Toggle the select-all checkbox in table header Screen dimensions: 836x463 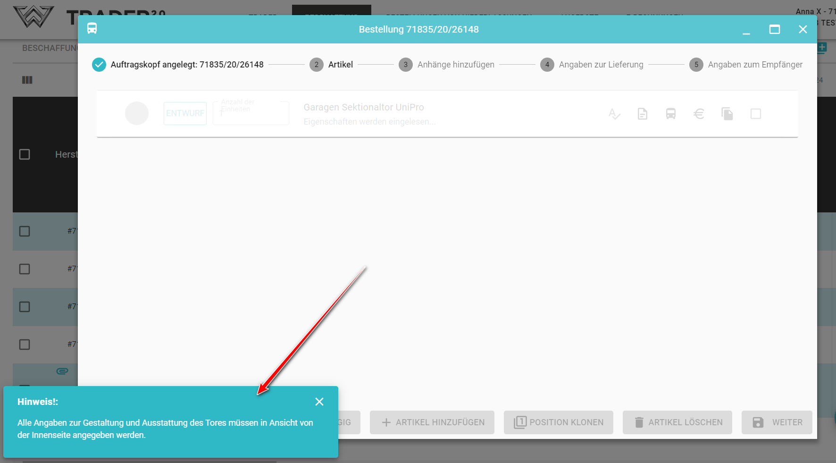tap(25, 154)
